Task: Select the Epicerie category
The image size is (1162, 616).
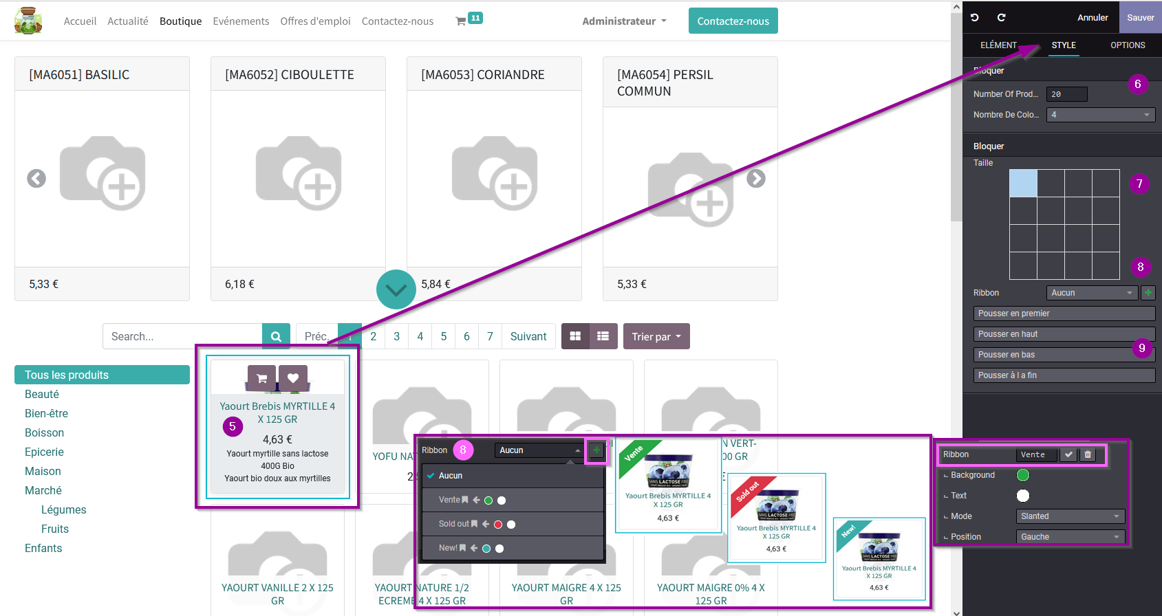Action: [x=44, y=452]
